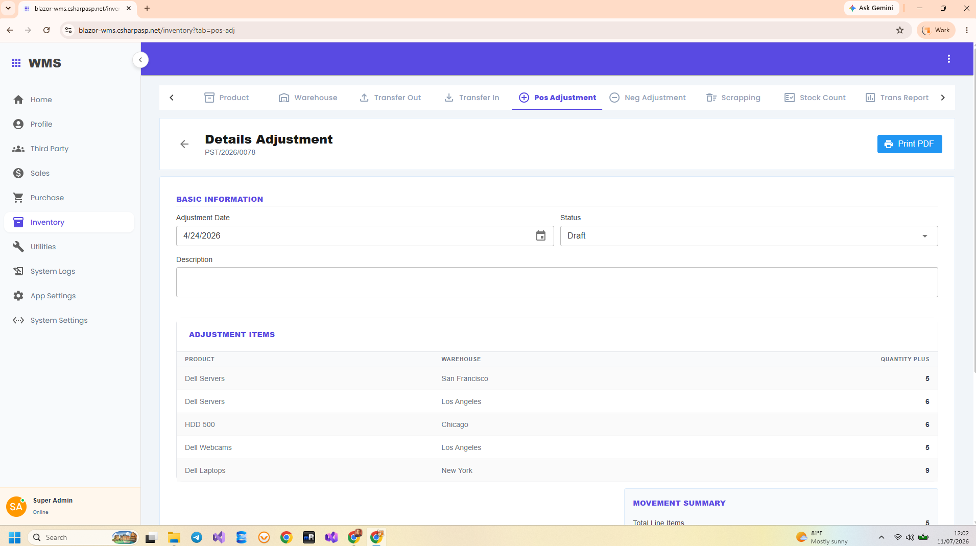976x546 pixels.
Task: Click the Ask Gemini button
Action: (871, 8)
